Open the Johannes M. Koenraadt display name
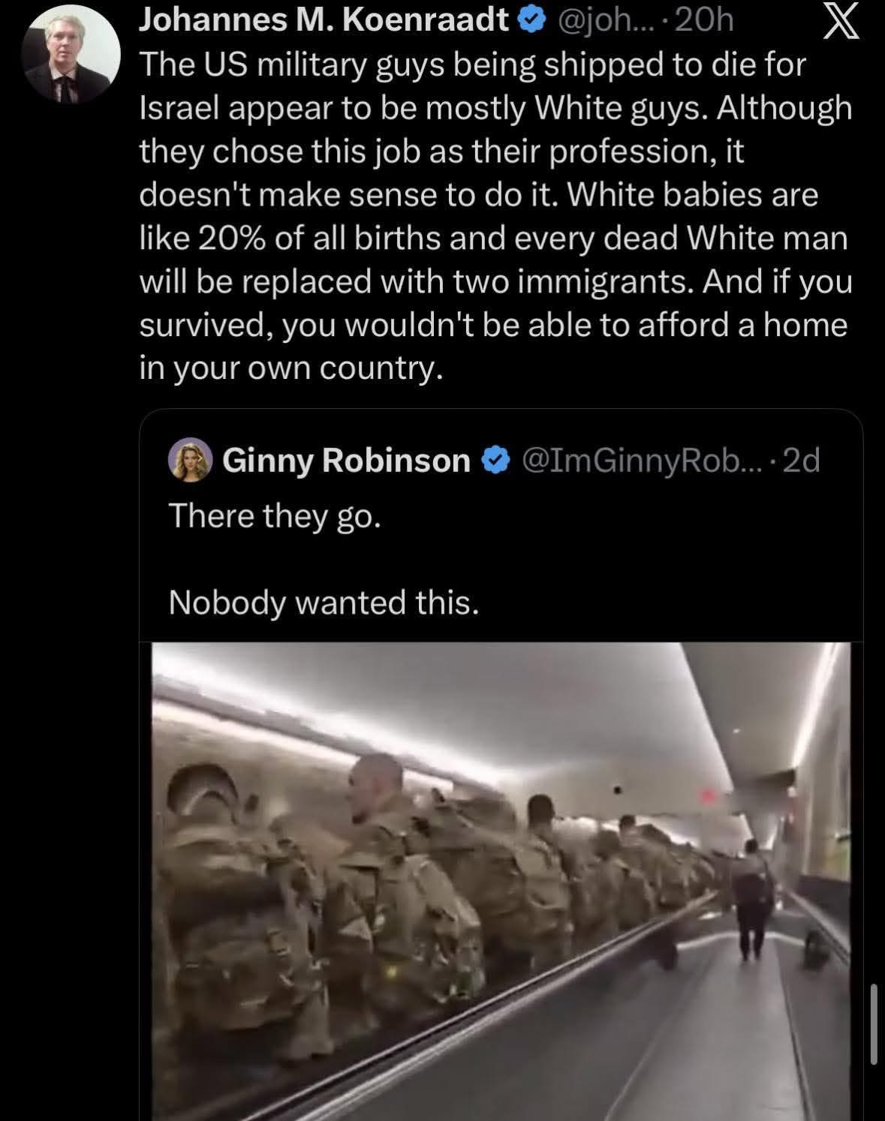This screenshot has height=1121, width=885. click(324, 22)
